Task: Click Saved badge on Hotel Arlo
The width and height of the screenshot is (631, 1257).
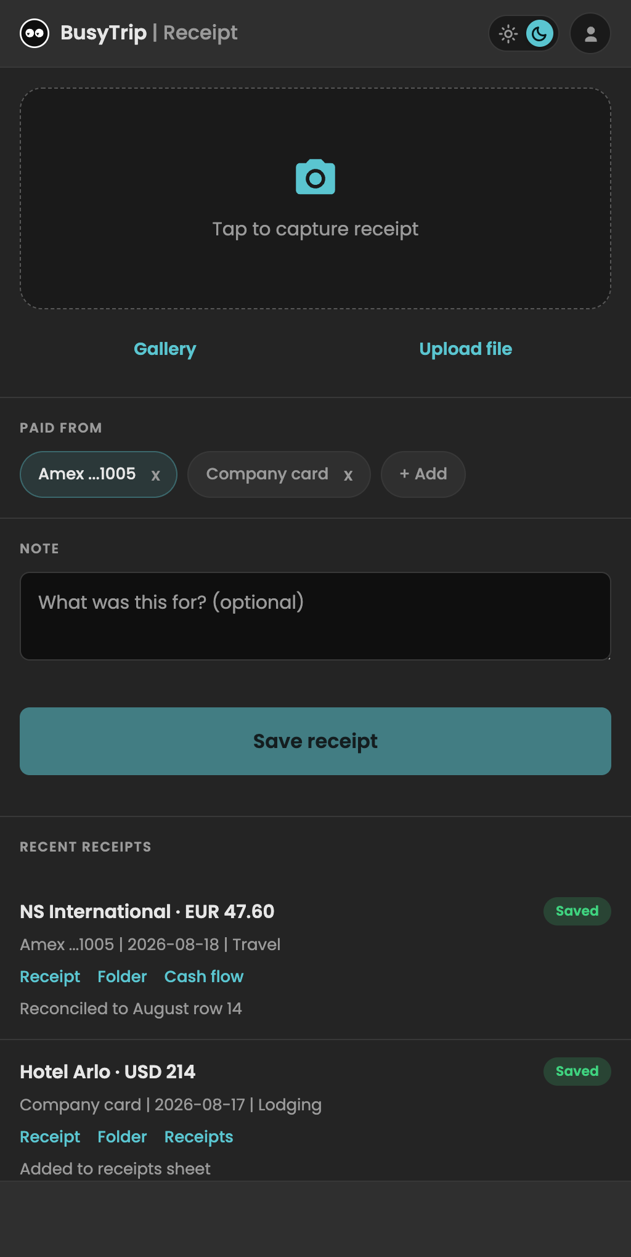Action: pos(577,1072)
